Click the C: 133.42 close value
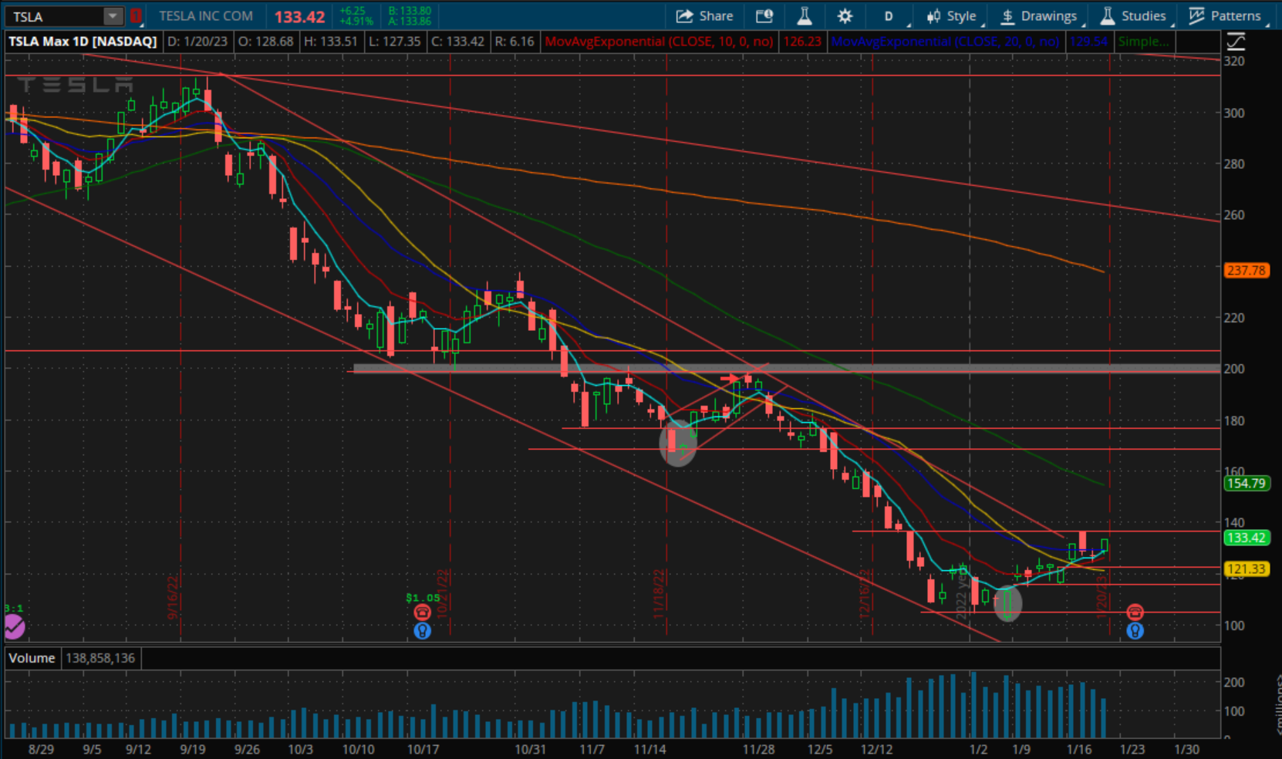 [x=457, y=42]
